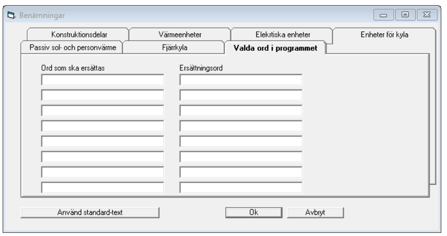Viewport: 447px width, 236px height.
Task: Select the Elektriska enheter tab
Action: coord(282,34)
